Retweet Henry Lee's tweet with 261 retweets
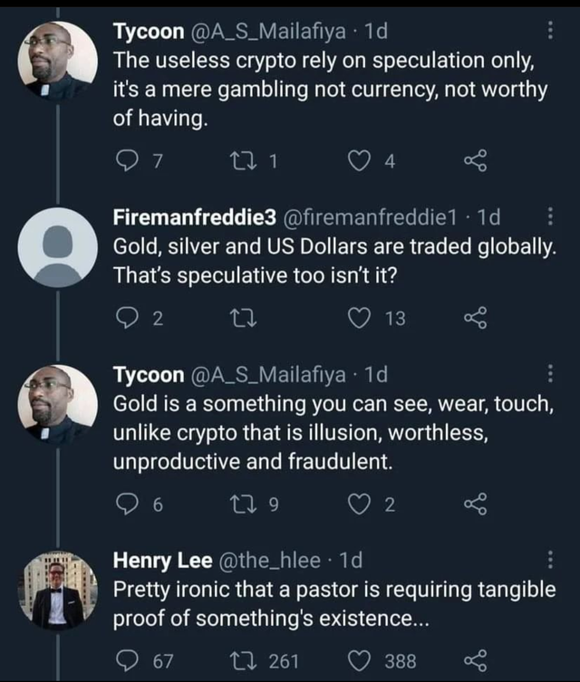580x682 pixels. point(247,660)
